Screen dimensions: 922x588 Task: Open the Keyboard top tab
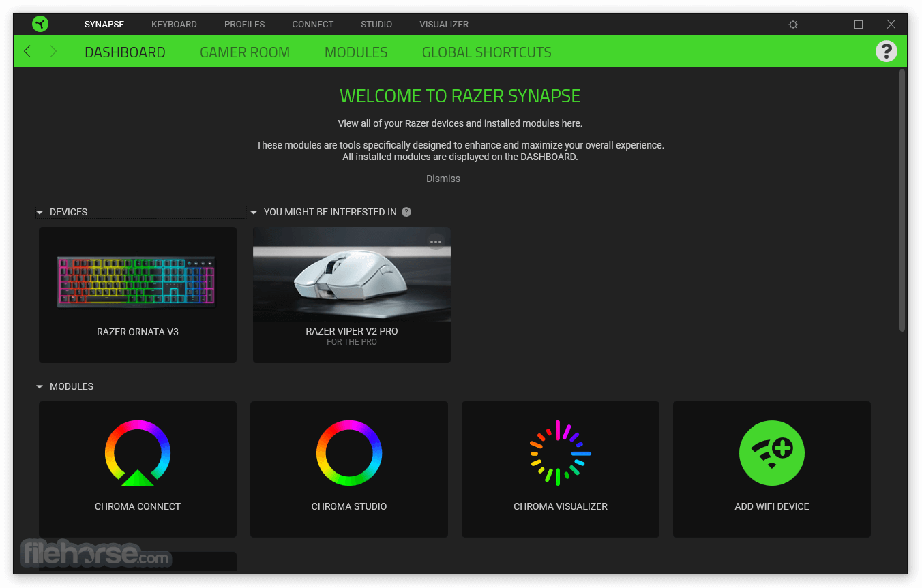click(174, 25)
